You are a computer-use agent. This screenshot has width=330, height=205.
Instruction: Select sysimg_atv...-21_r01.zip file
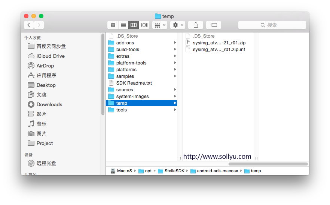219,43
